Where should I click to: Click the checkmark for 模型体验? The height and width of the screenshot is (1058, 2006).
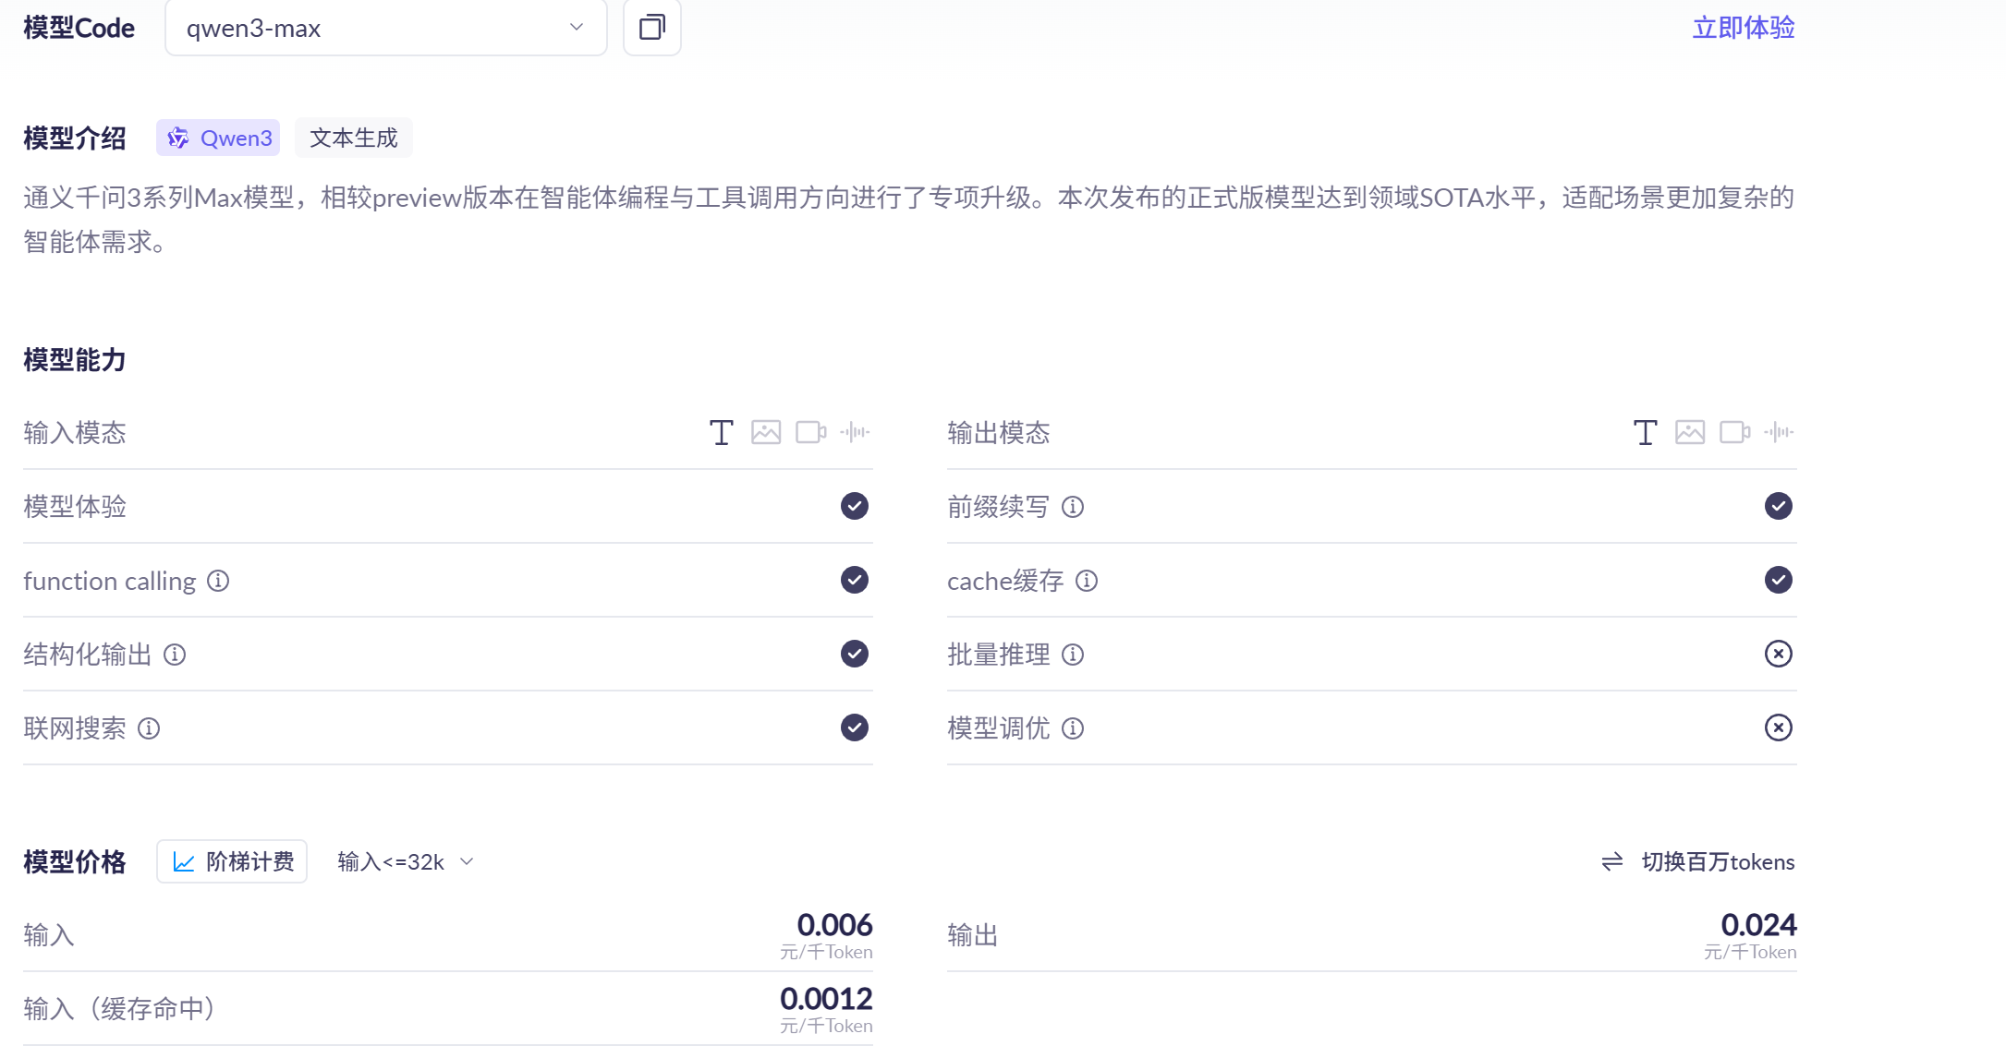click(x=855, y=506)
